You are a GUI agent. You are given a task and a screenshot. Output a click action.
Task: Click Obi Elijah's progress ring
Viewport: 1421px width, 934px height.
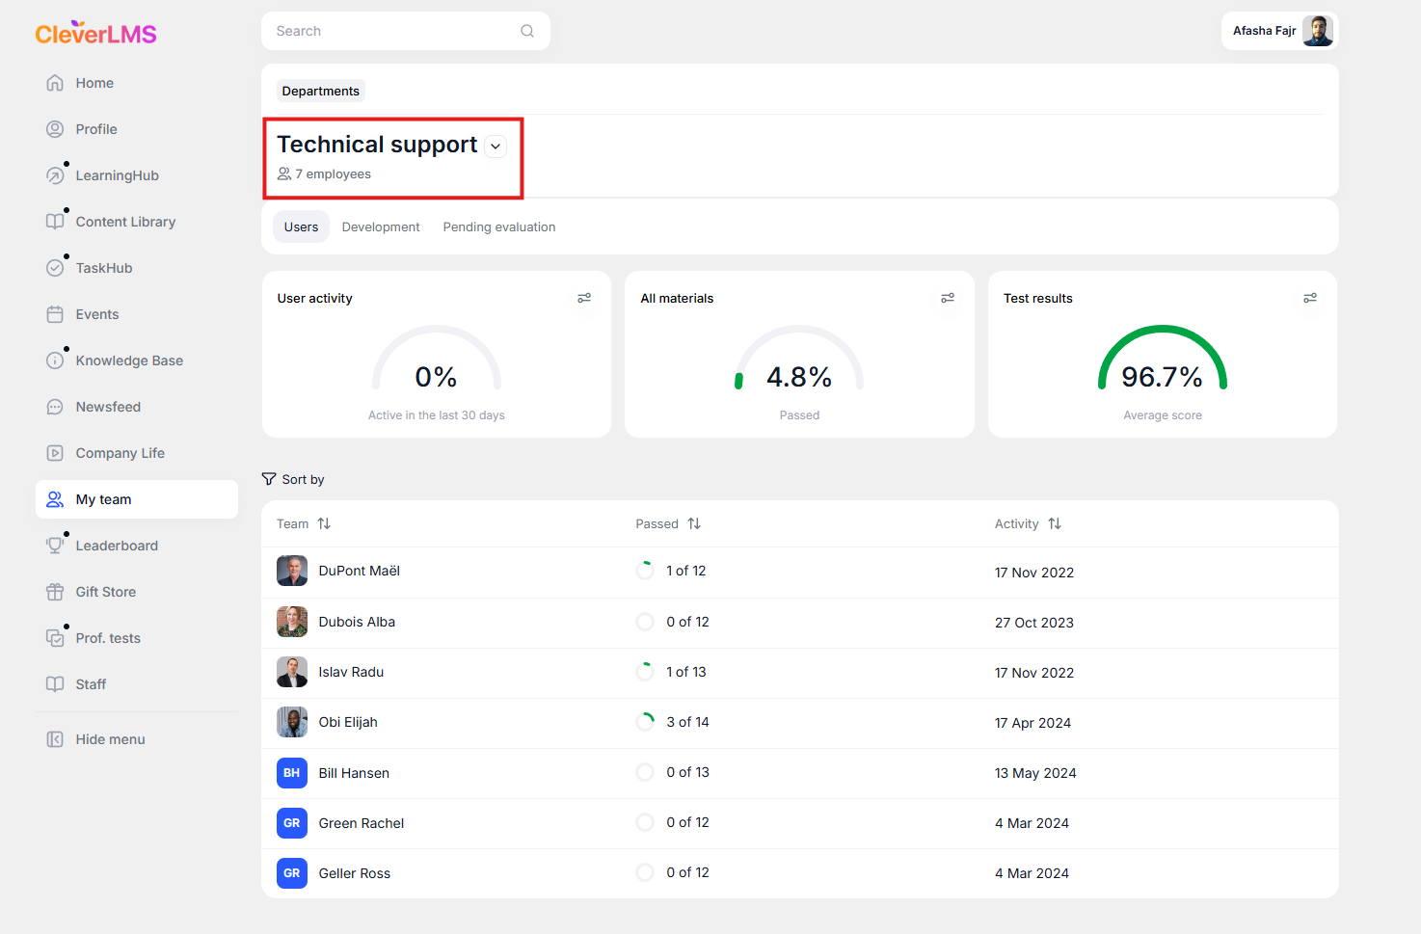(645, 722)
